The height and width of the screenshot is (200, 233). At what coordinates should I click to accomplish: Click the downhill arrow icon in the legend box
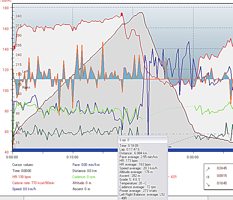(x=208, y=184)
